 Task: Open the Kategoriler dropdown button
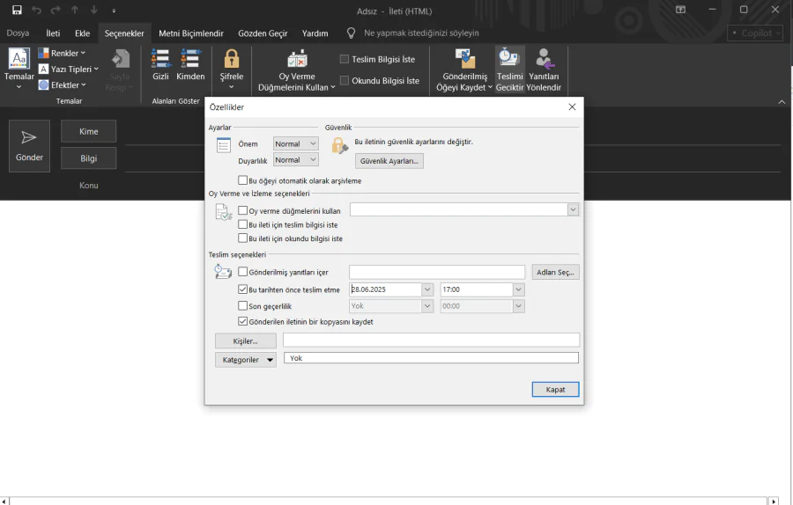pyautogui.click(x=246, y=360)
